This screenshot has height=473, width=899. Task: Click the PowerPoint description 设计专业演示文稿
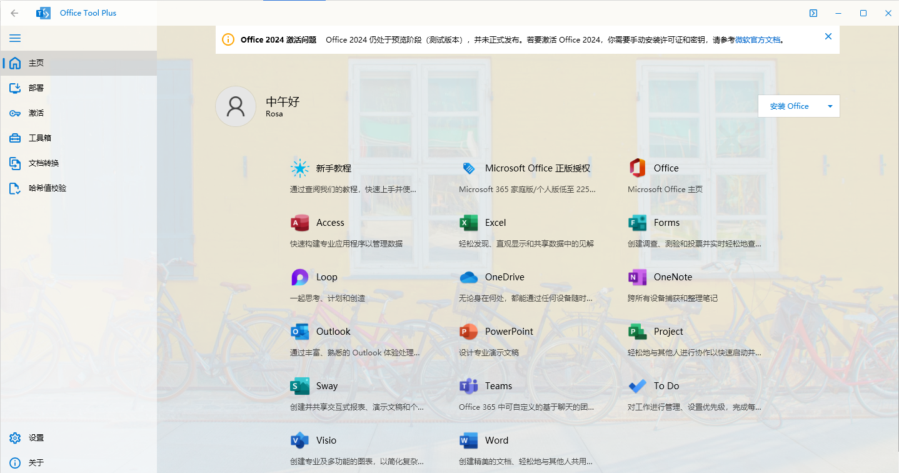[489, 353]
